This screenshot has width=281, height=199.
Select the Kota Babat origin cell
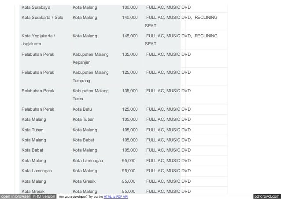click(x=32, y=150)
